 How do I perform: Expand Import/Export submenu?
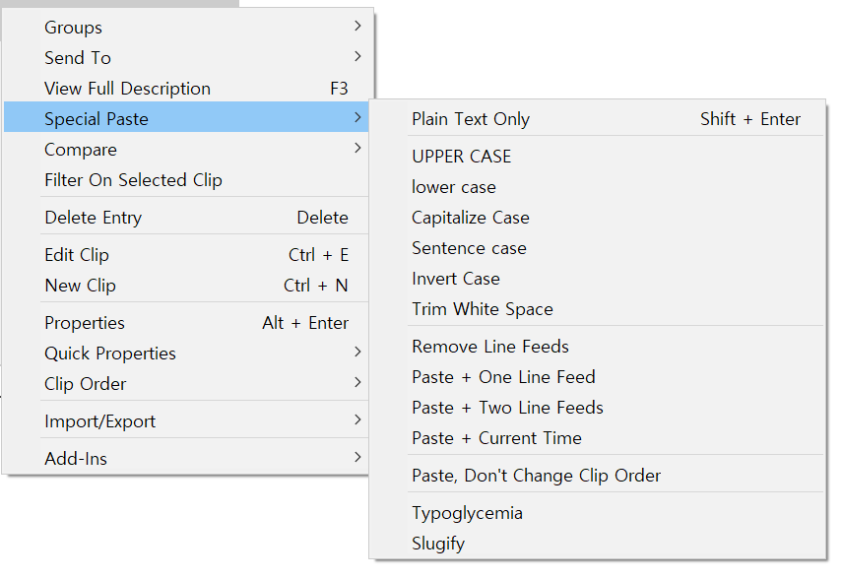100,421
